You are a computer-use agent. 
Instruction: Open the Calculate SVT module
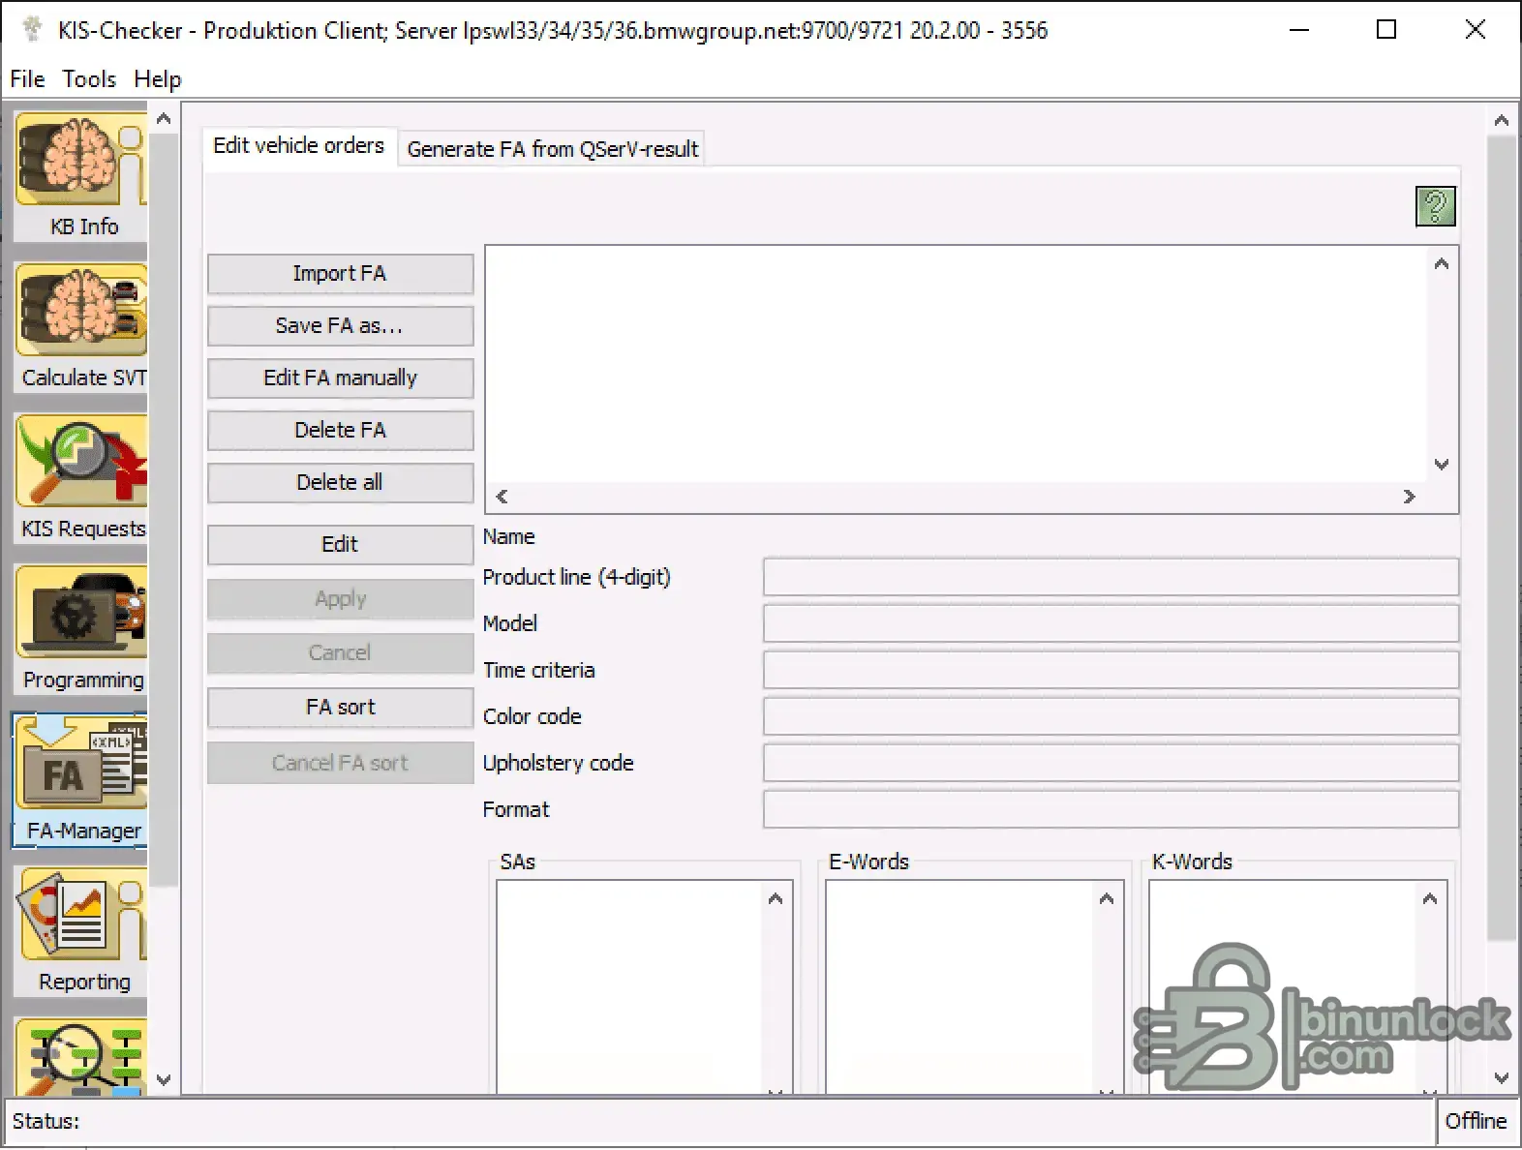click(x=81, y=327)
